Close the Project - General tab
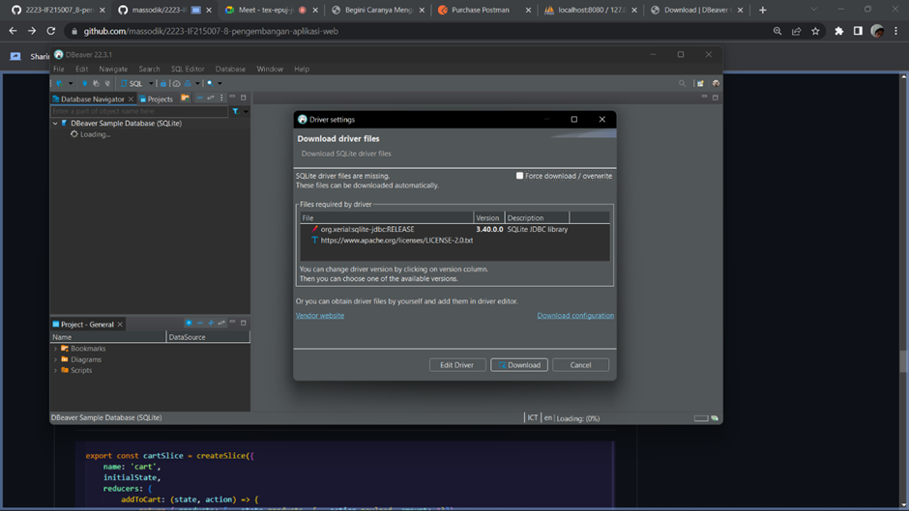 point(120,325)
